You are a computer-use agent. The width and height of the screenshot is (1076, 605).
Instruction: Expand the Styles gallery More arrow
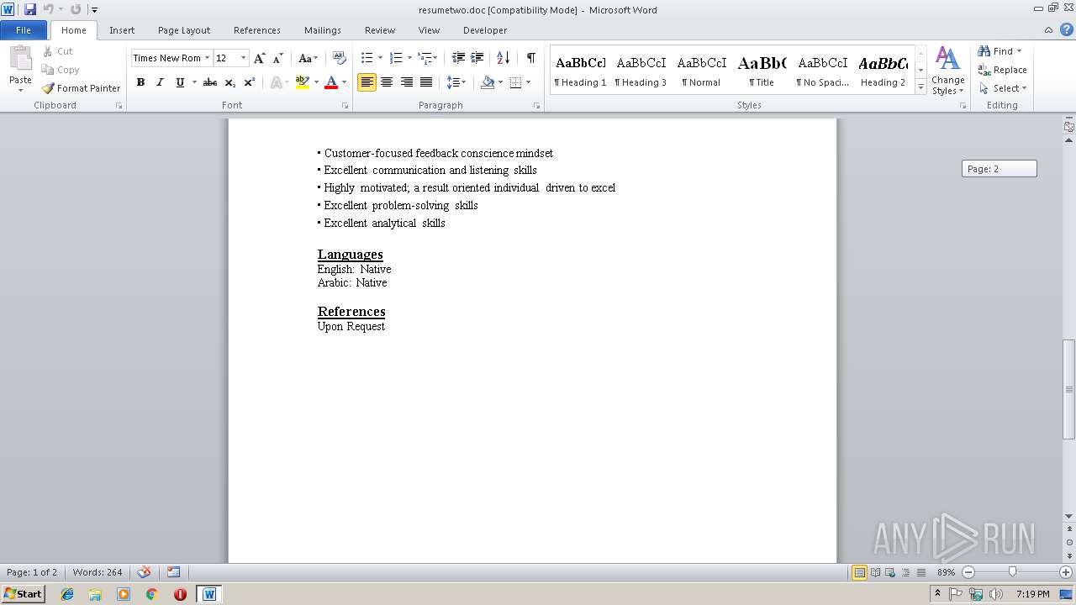(x=920, y=87)
